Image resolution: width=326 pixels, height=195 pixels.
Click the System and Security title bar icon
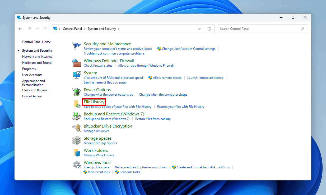pos(19,17)
